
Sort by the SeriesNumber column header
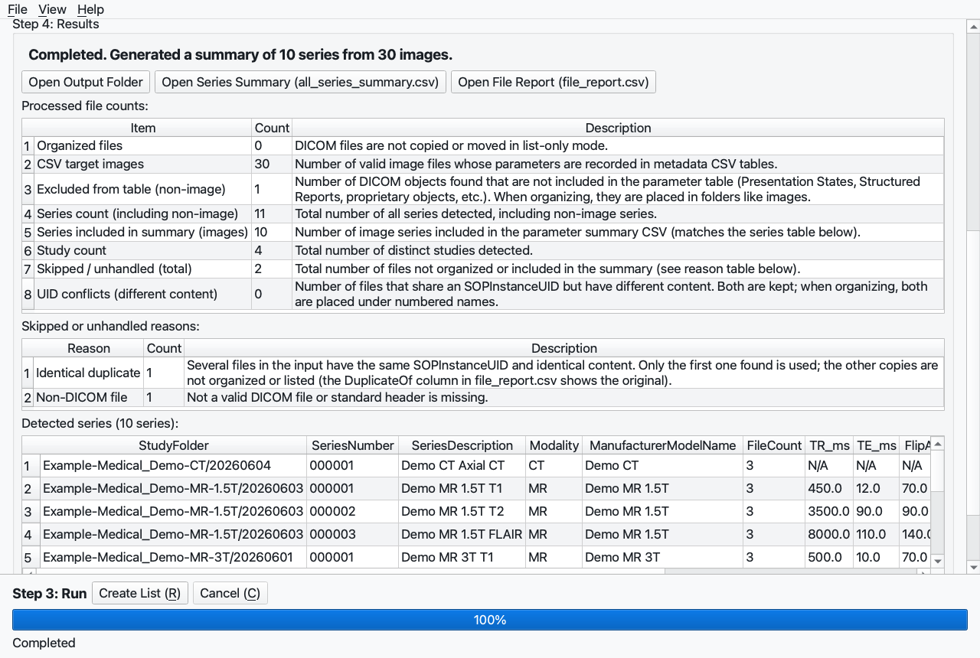coord(353,445)
